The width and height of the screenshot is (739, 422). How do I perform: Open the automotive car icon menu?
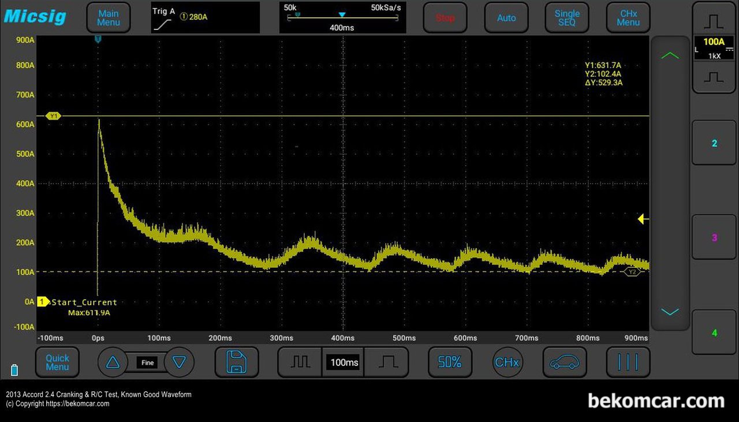(x=565, y=362)
